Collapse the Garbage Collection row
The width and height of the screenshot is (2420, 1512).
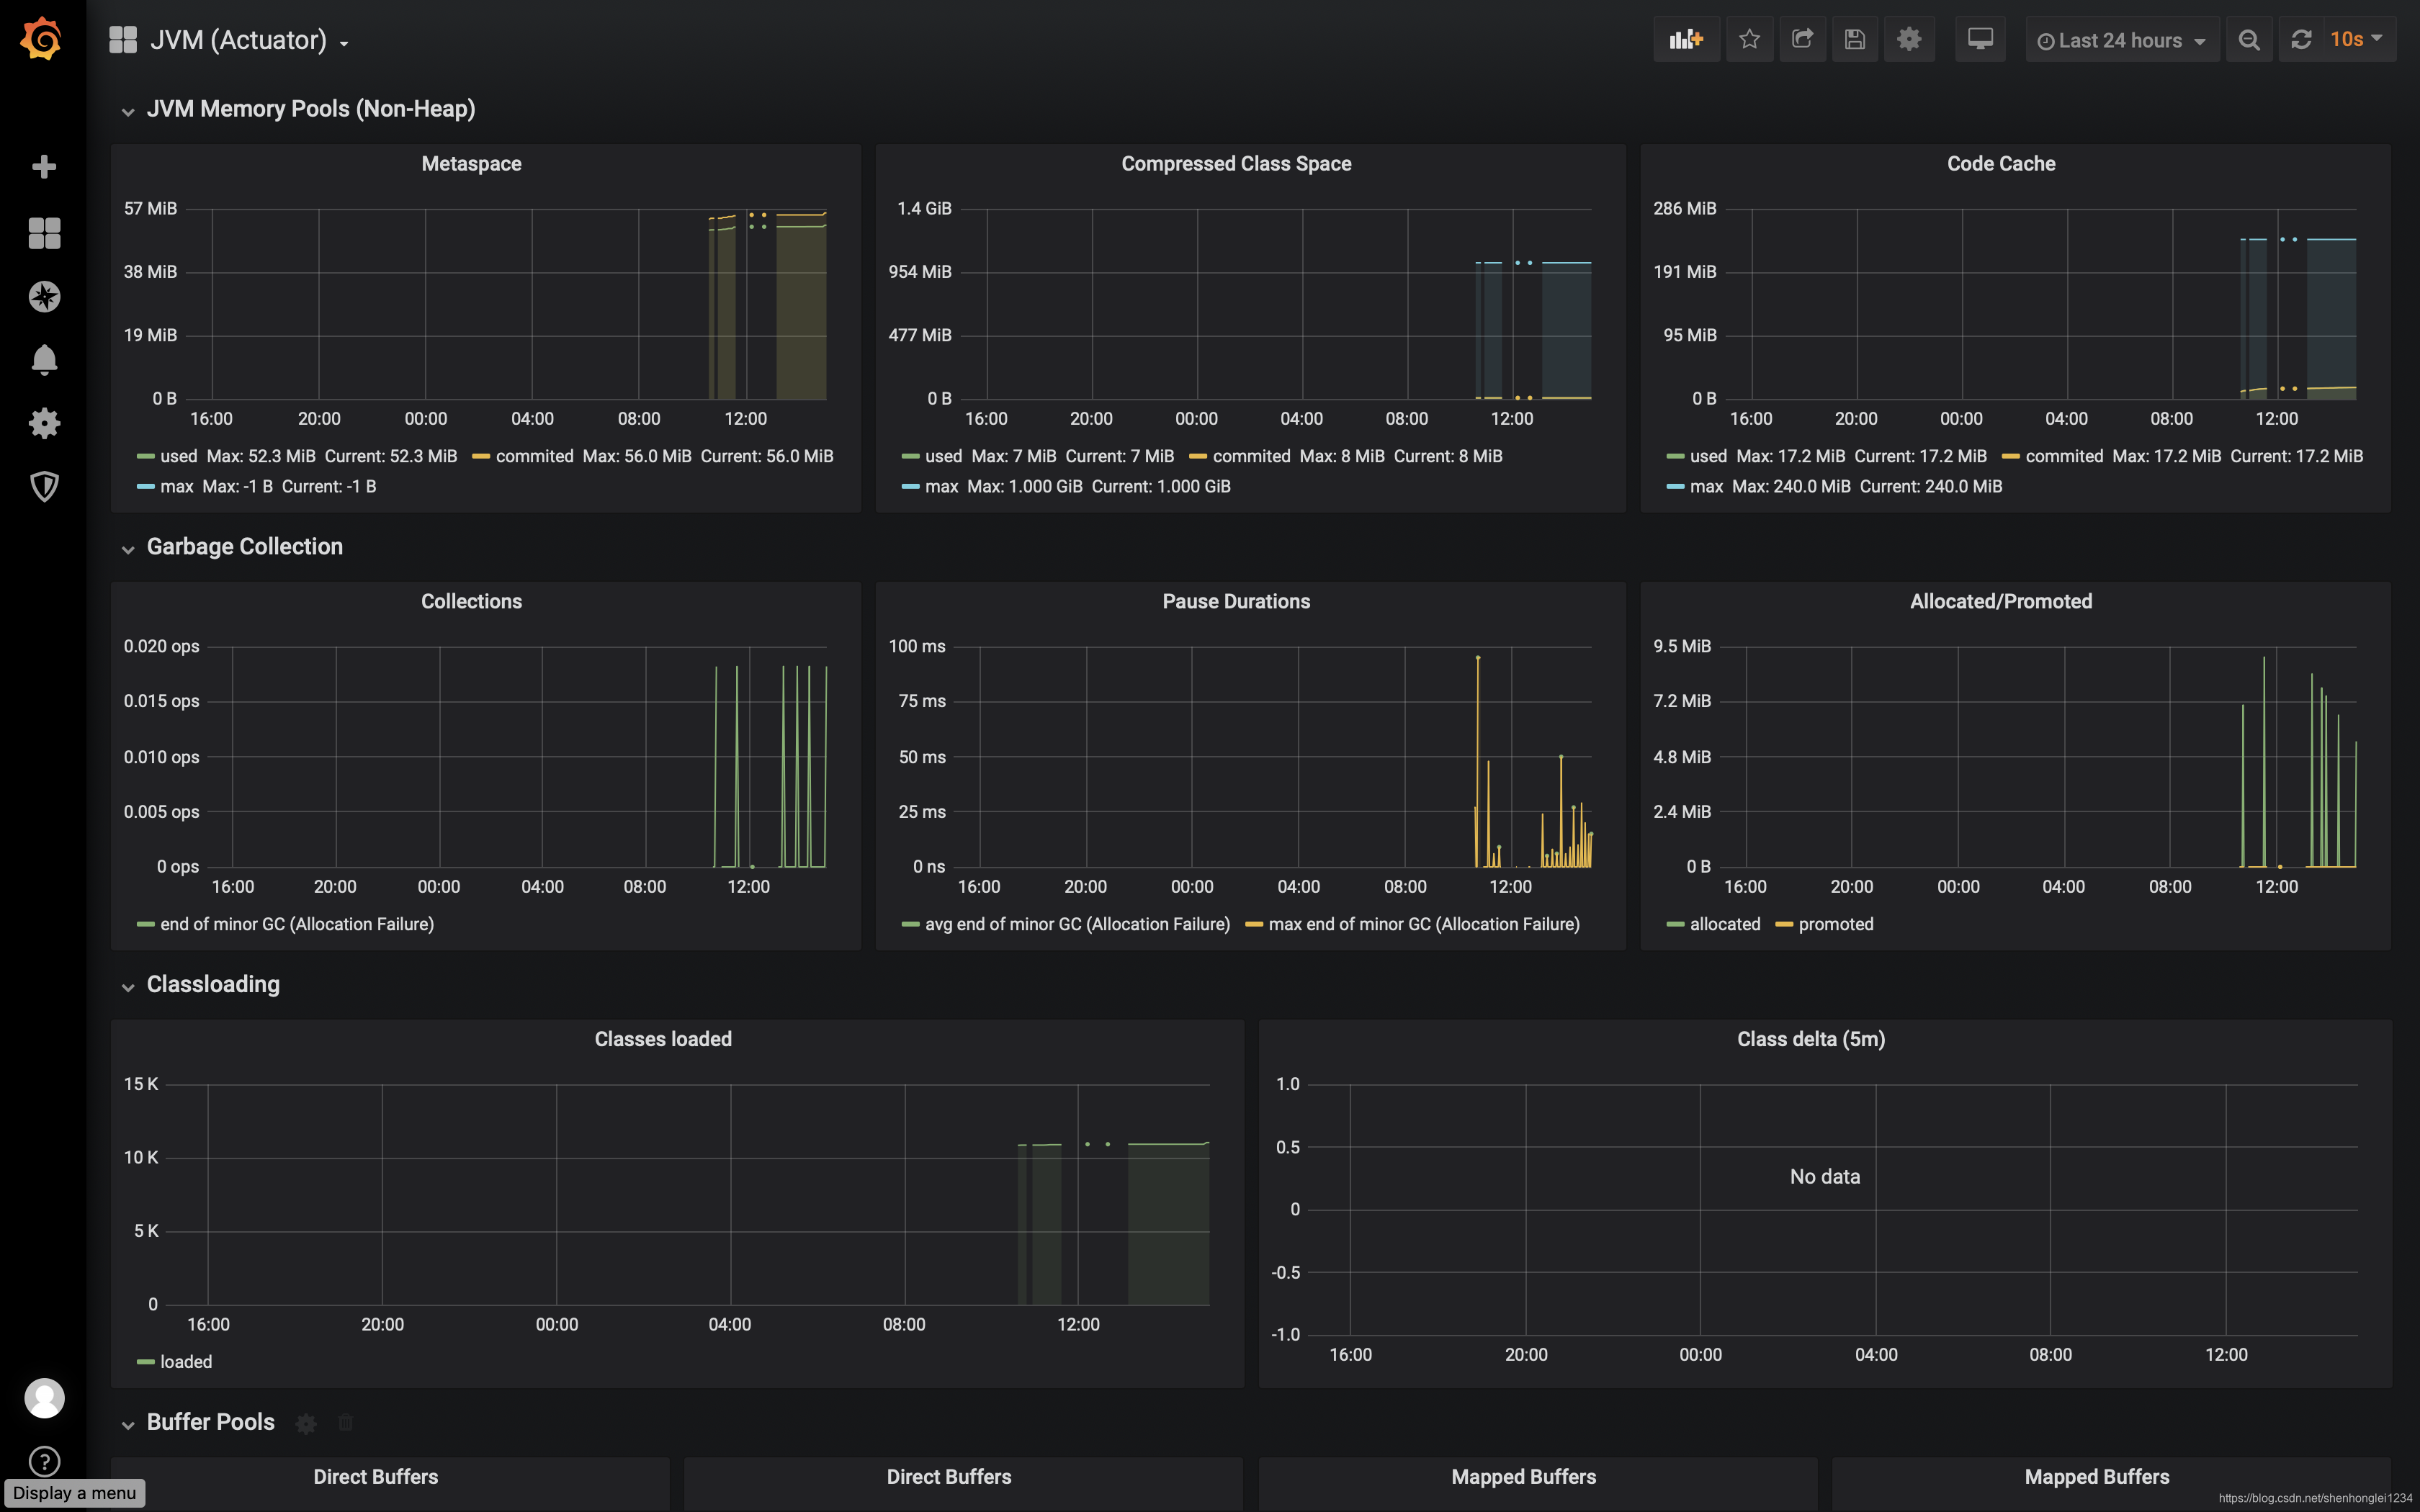(244, 547)
